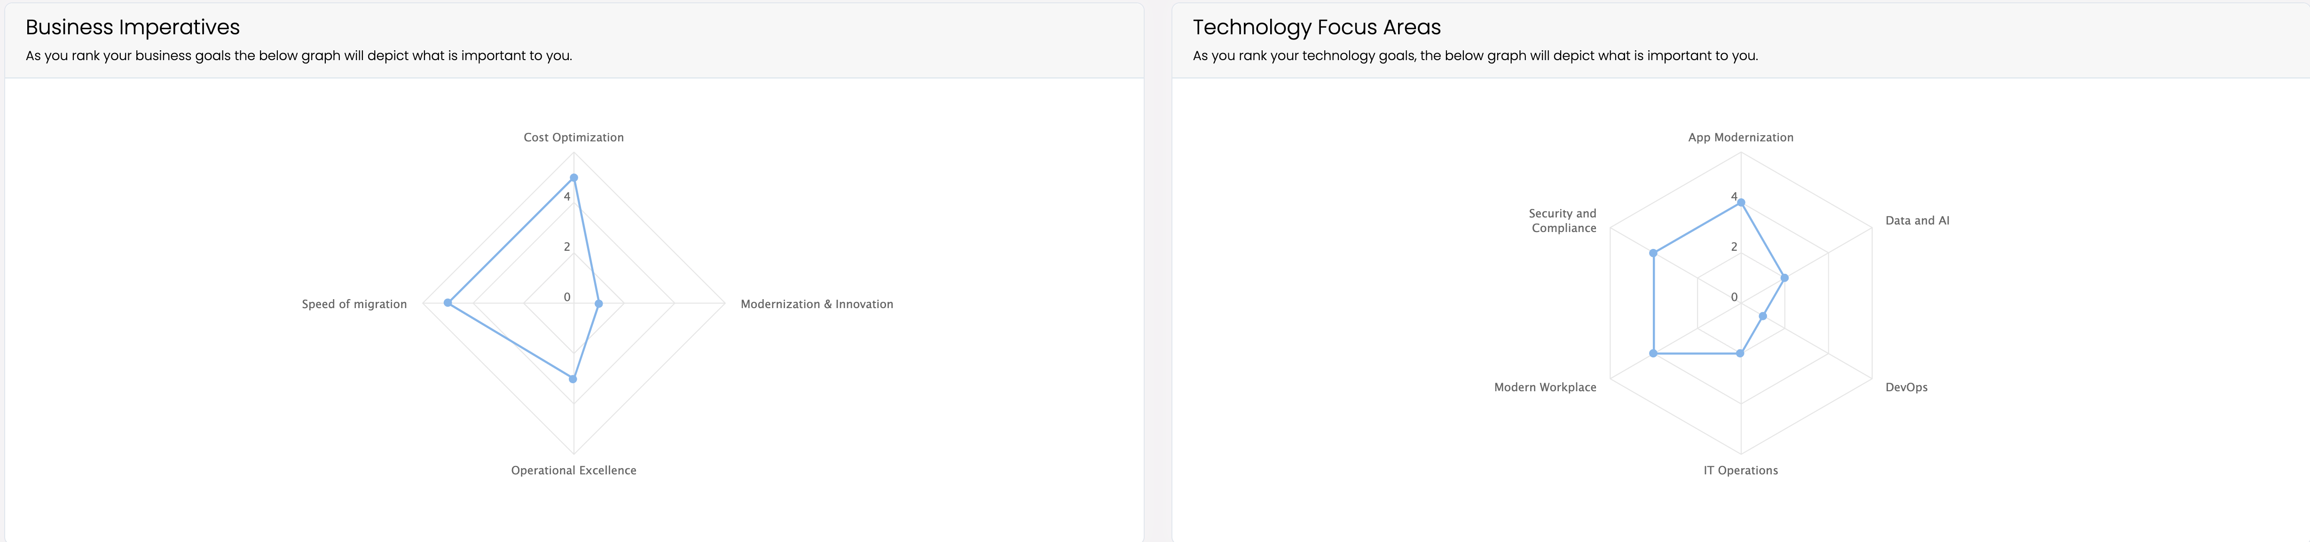
Task: Click the App Modernization data point
Action: click(1741, 202)
